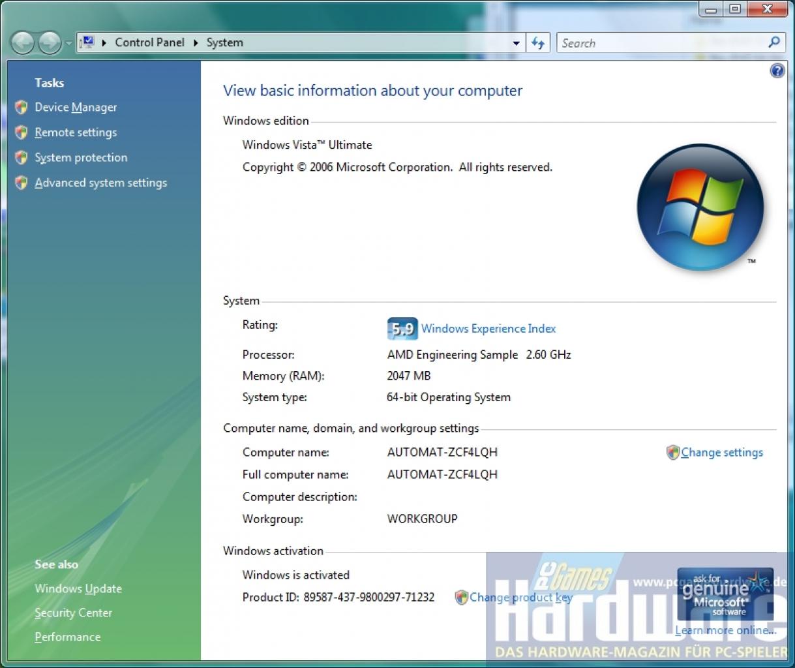
Task: Click the Windows is activated text
Action: click(296, 575)
